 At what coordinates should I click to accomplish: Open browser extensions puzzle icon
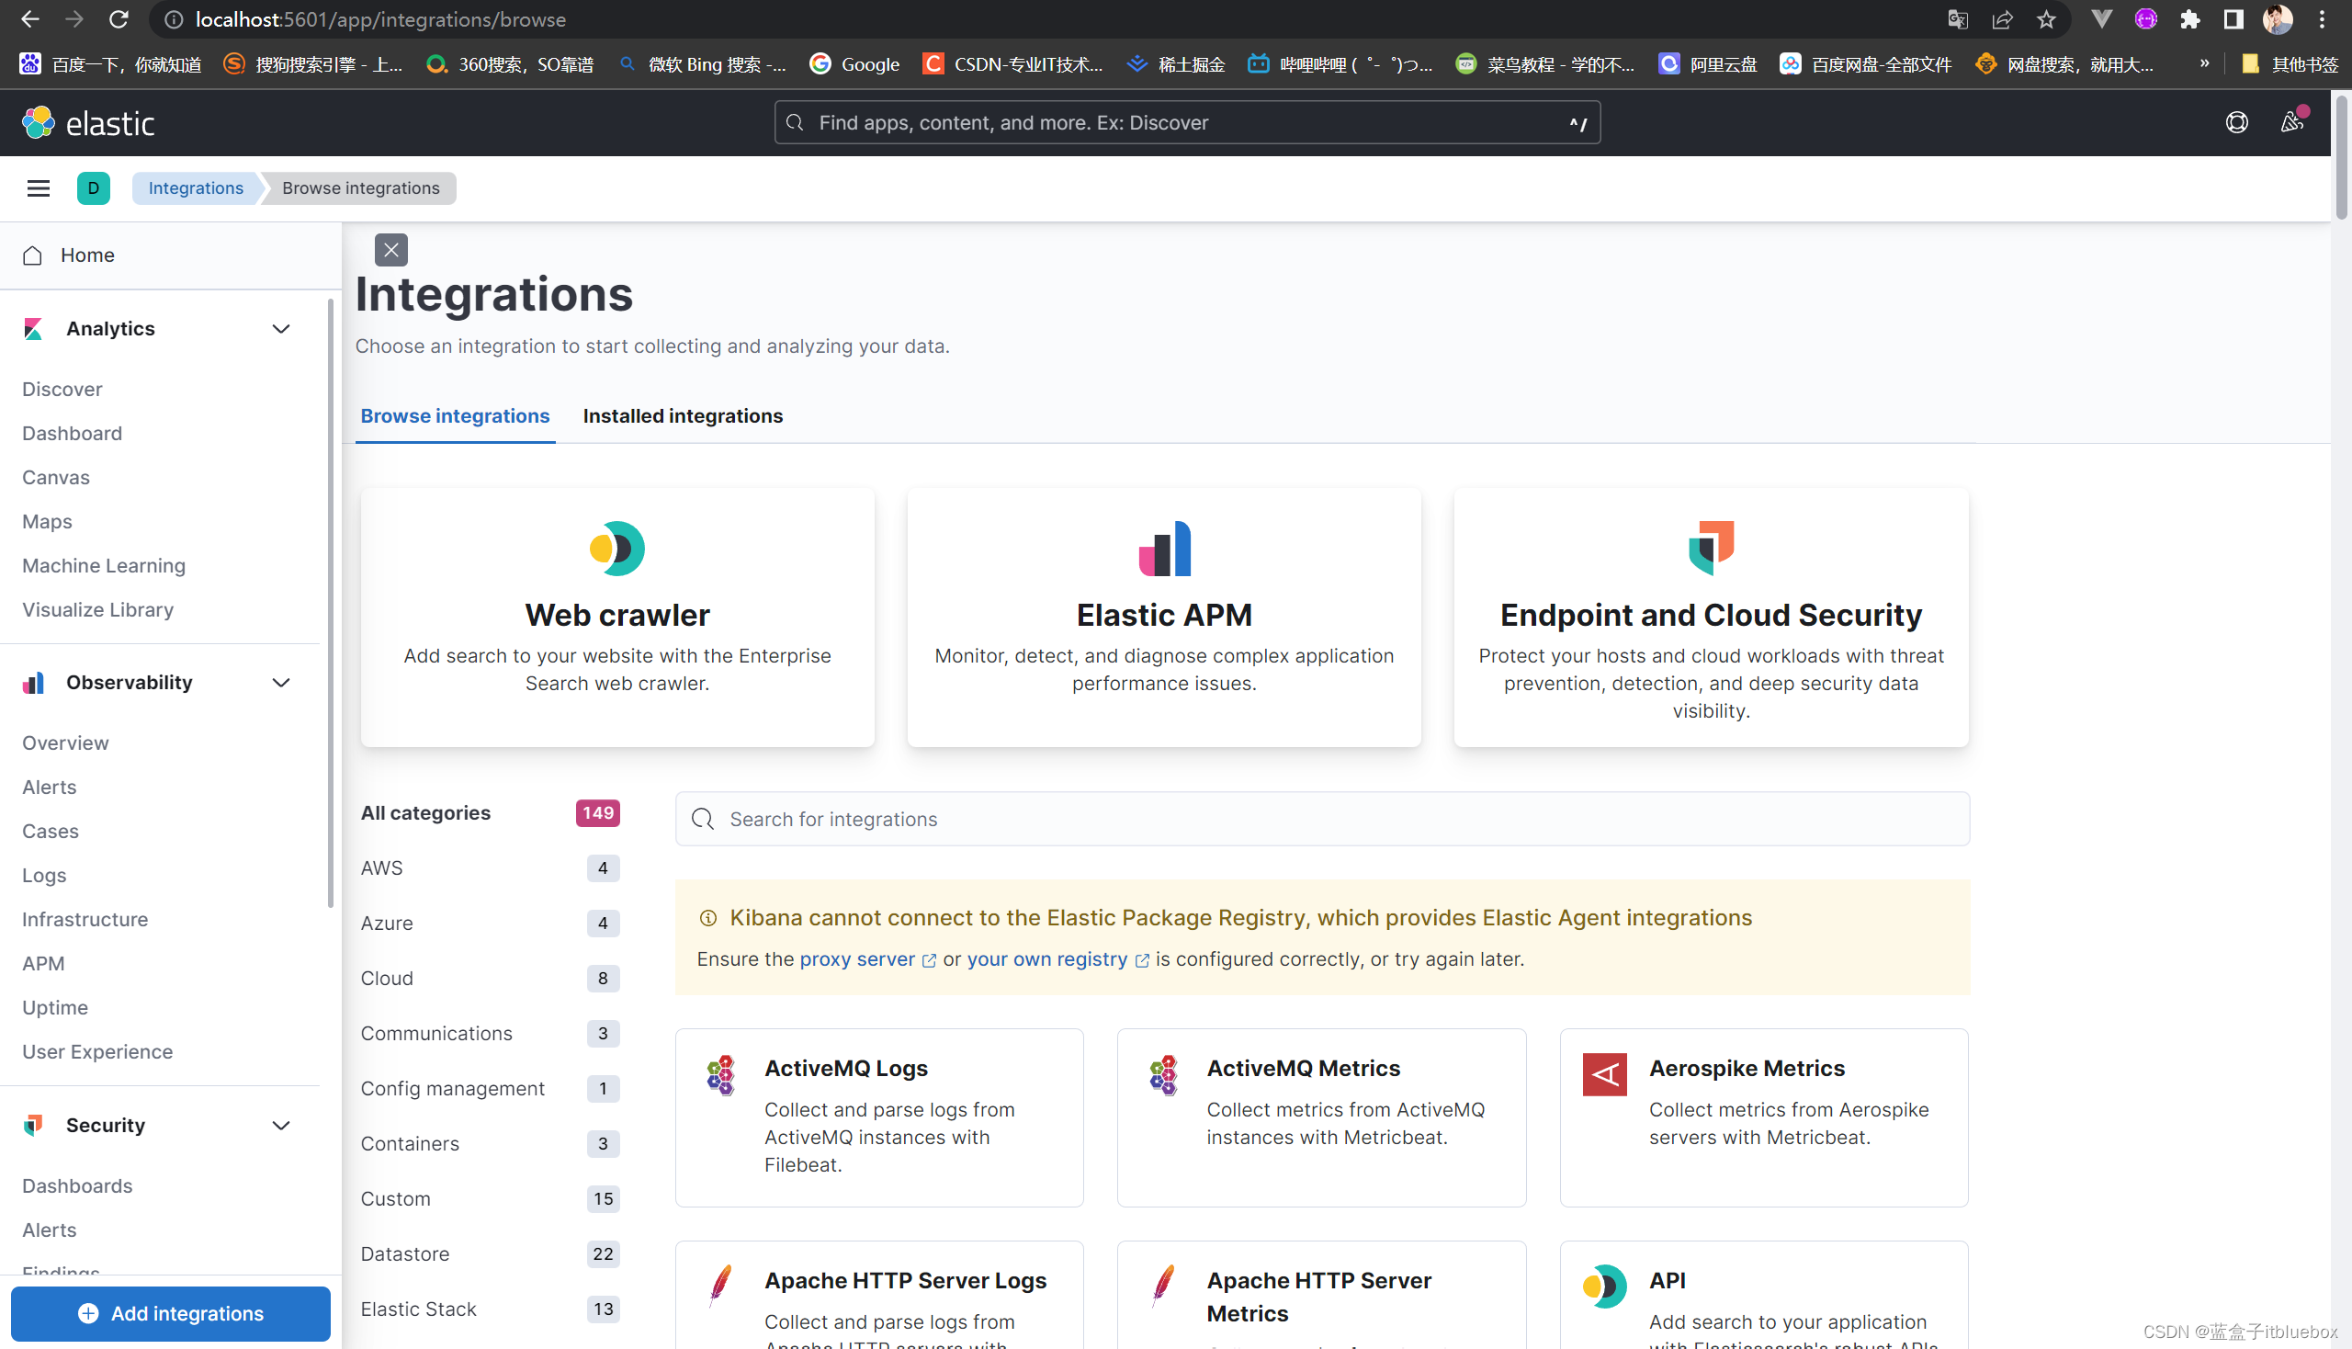pos(2190,19)
